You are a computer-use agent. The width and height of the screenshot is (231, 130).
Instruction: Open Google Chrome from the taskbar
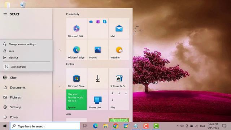coord(115,126)
